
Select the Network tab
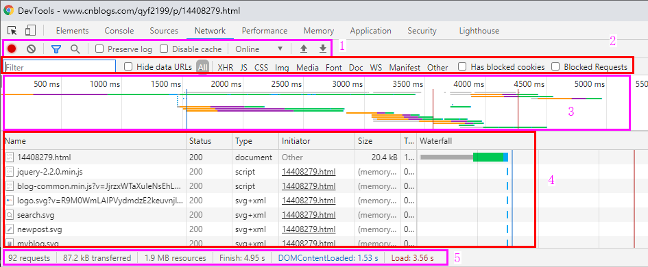[210, 31]
